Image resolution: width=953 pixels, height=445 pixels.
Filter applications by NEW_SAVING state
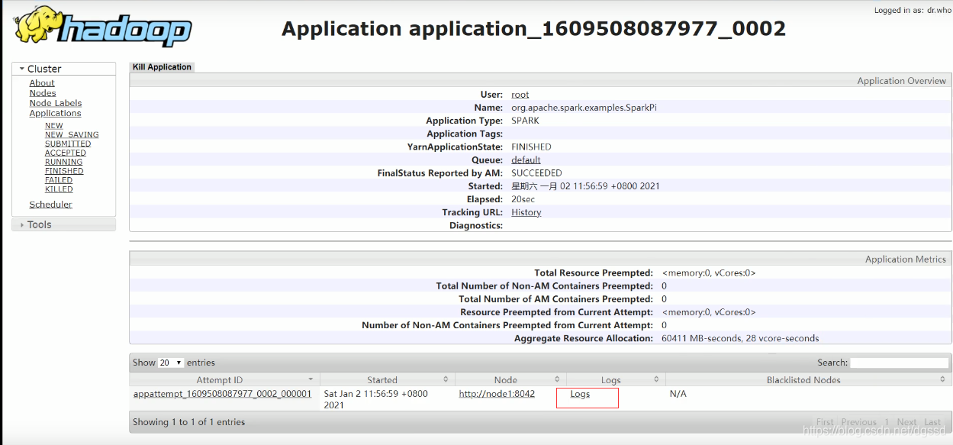[x=72, y=134]
